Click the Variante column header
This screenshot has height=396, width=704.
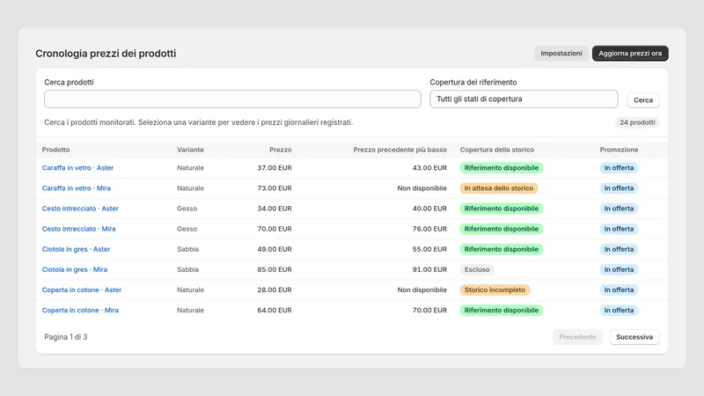point(190,150)
